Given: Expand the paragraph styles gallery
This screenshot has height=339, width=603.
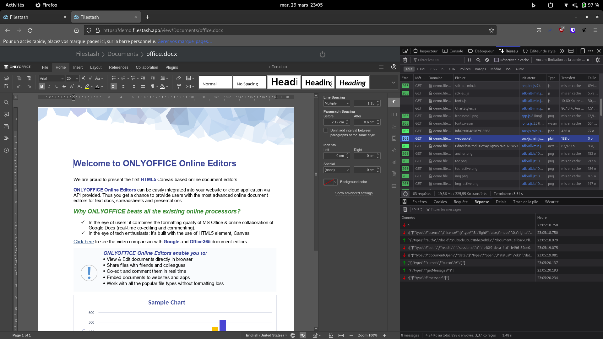Looking at the screenshot, I should pyautogui.click(x=393, y=82).
